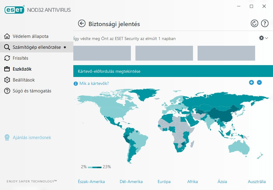The image size is (273, 190).
Task: Click the status dot next to Számítógép ellenőrzése
Action: [x=65, y=47]
